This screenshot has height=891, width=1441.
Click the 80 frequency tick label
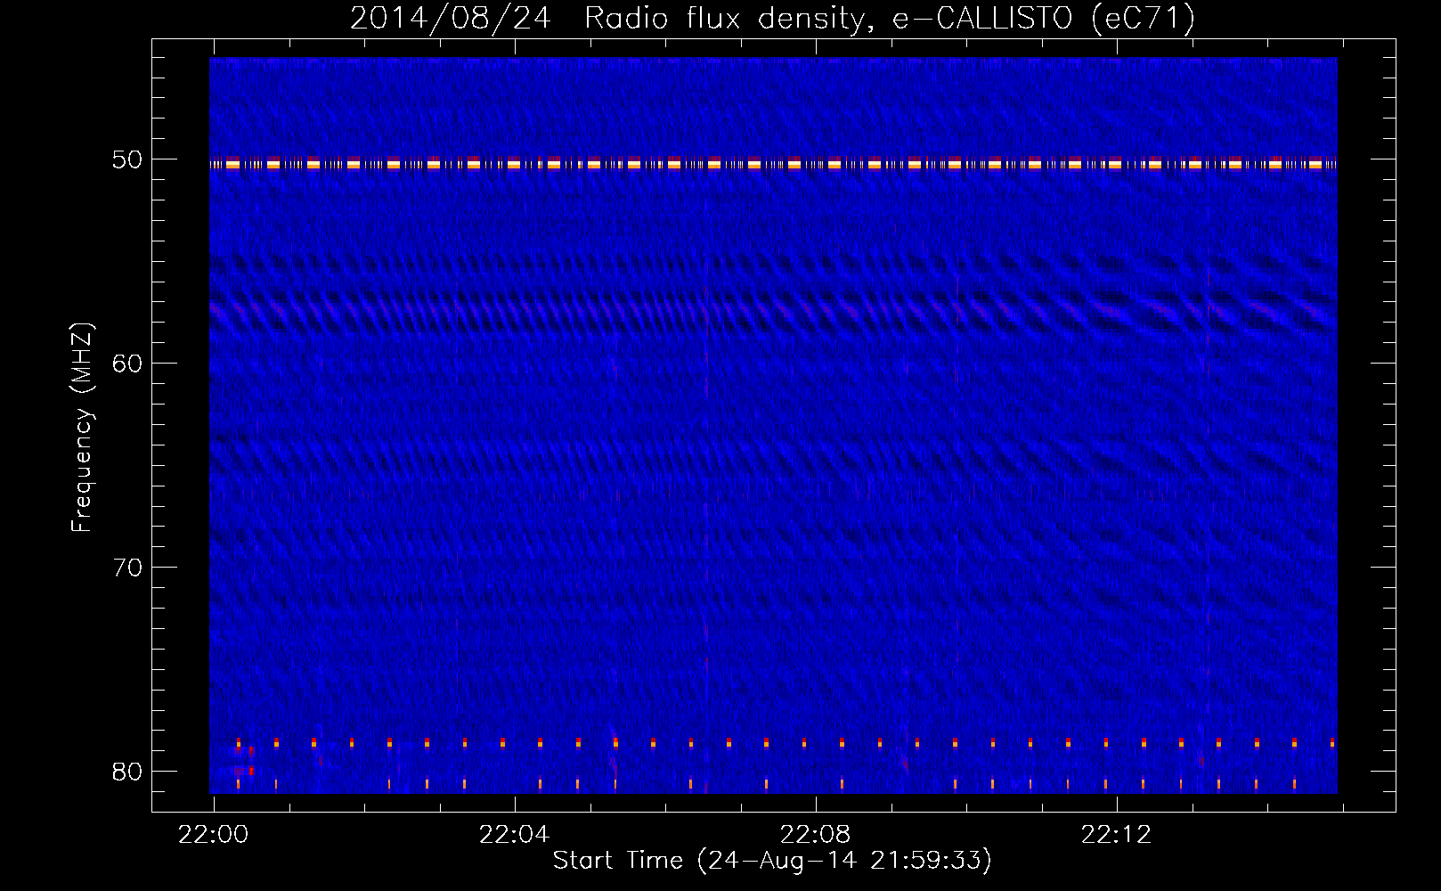click(x=126, y=772)
